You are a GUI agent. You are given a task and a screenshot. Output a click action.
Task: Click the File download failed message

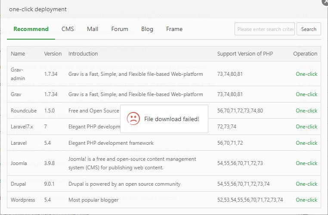(x=171, y=119)
